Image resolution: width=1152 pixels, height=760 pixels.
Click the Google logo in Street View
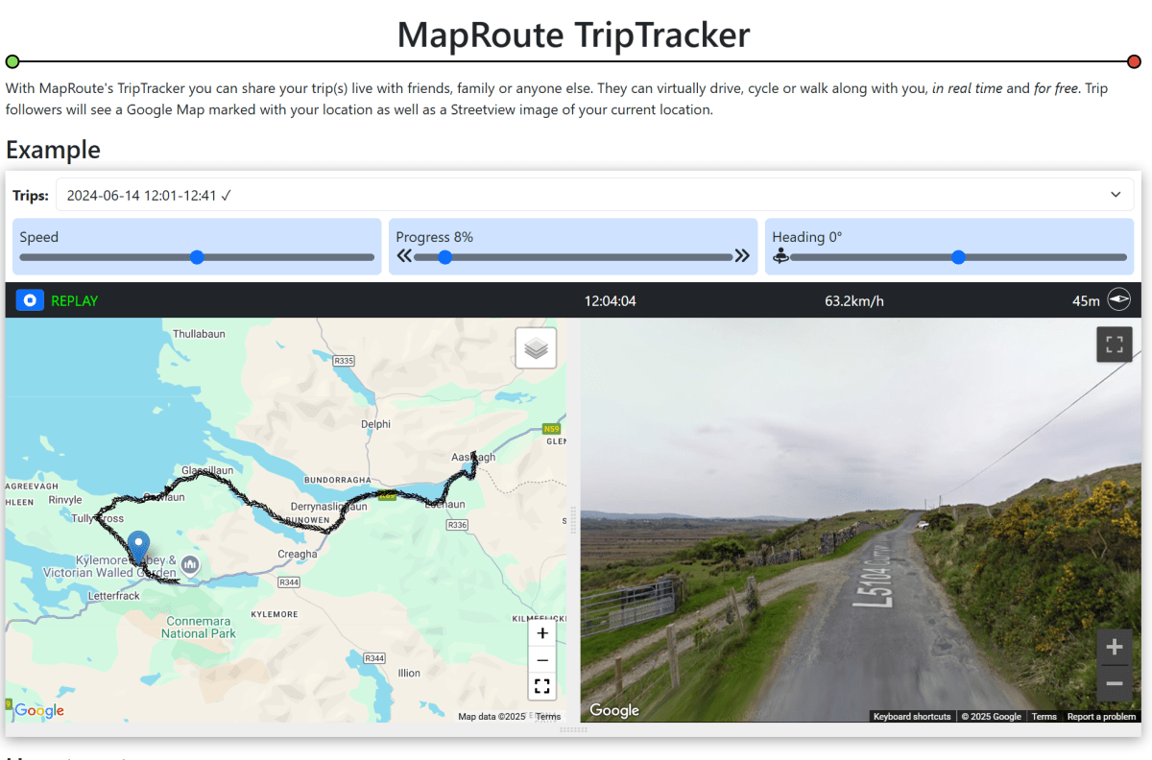click(x=614, y=710)
